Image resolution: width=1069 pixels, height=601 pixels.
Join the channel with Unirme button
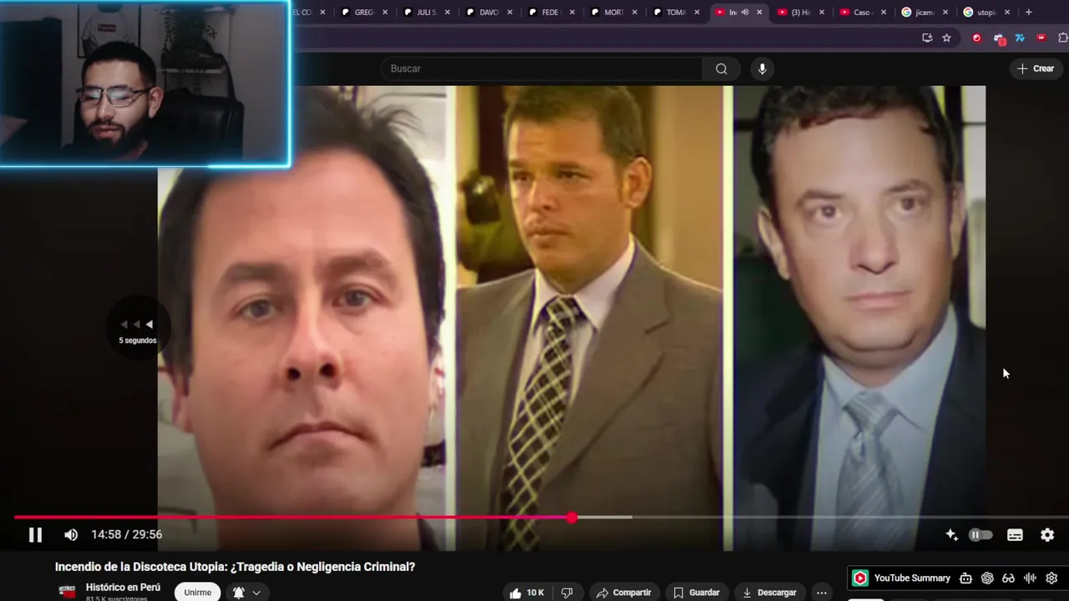[x=198, y=593]
